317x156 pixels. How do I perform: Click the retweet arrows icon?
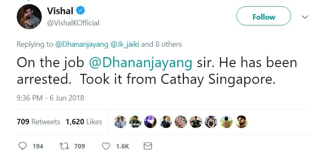pos(63,146)
